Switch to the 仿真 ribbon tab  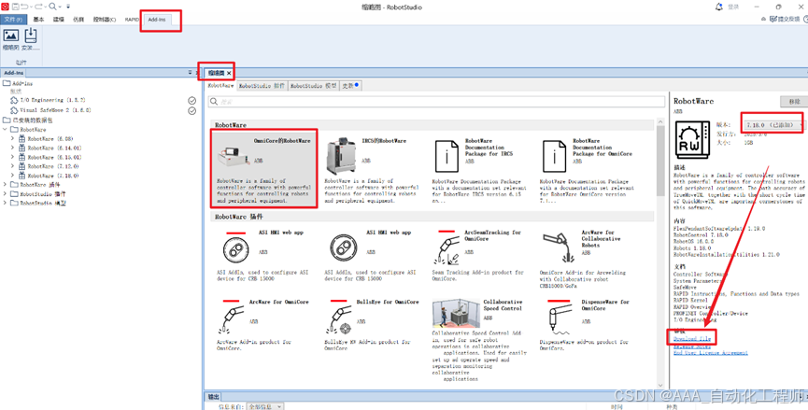click(78, 20)
